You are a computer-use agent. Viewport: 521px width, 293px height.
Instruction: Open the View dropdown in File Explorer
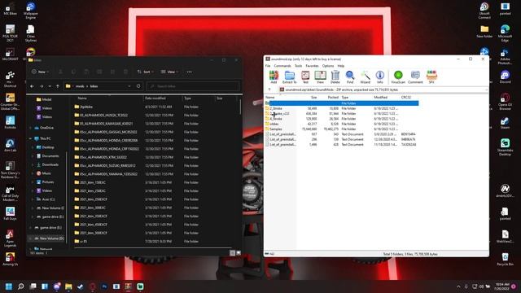coord(169,72)
